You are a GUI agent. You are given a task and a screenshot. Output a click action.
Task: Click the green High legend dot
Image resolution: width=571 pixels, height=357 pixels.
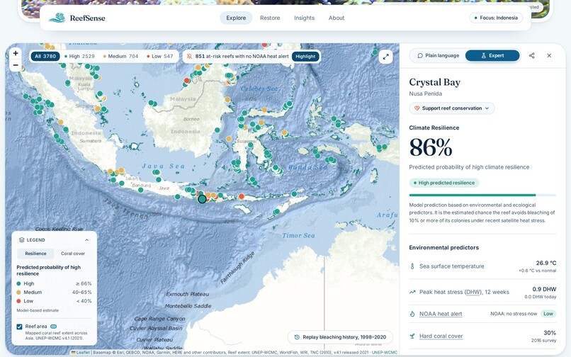point(18,283)
